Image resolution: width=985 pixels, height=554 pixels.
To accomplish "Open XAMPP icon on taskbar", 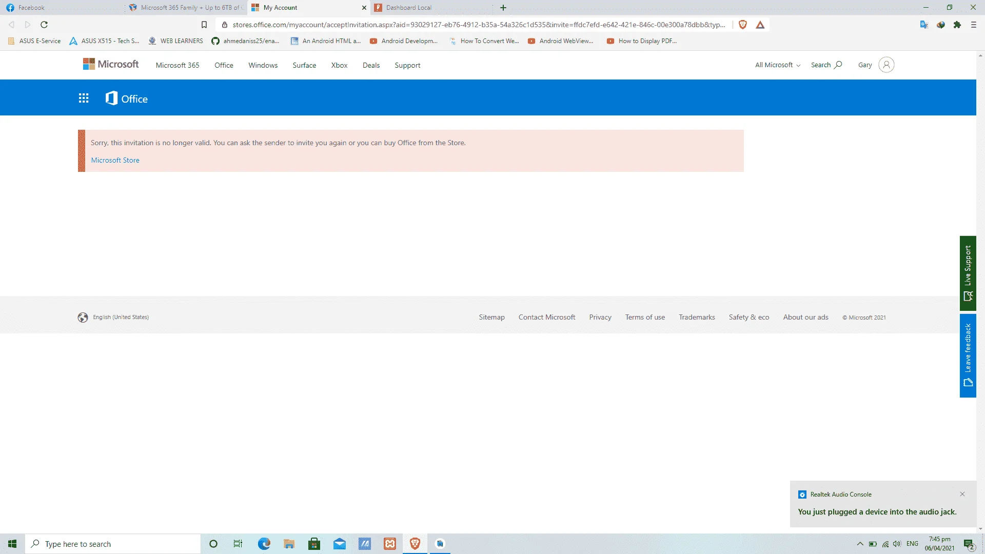I will coord(390,544).
